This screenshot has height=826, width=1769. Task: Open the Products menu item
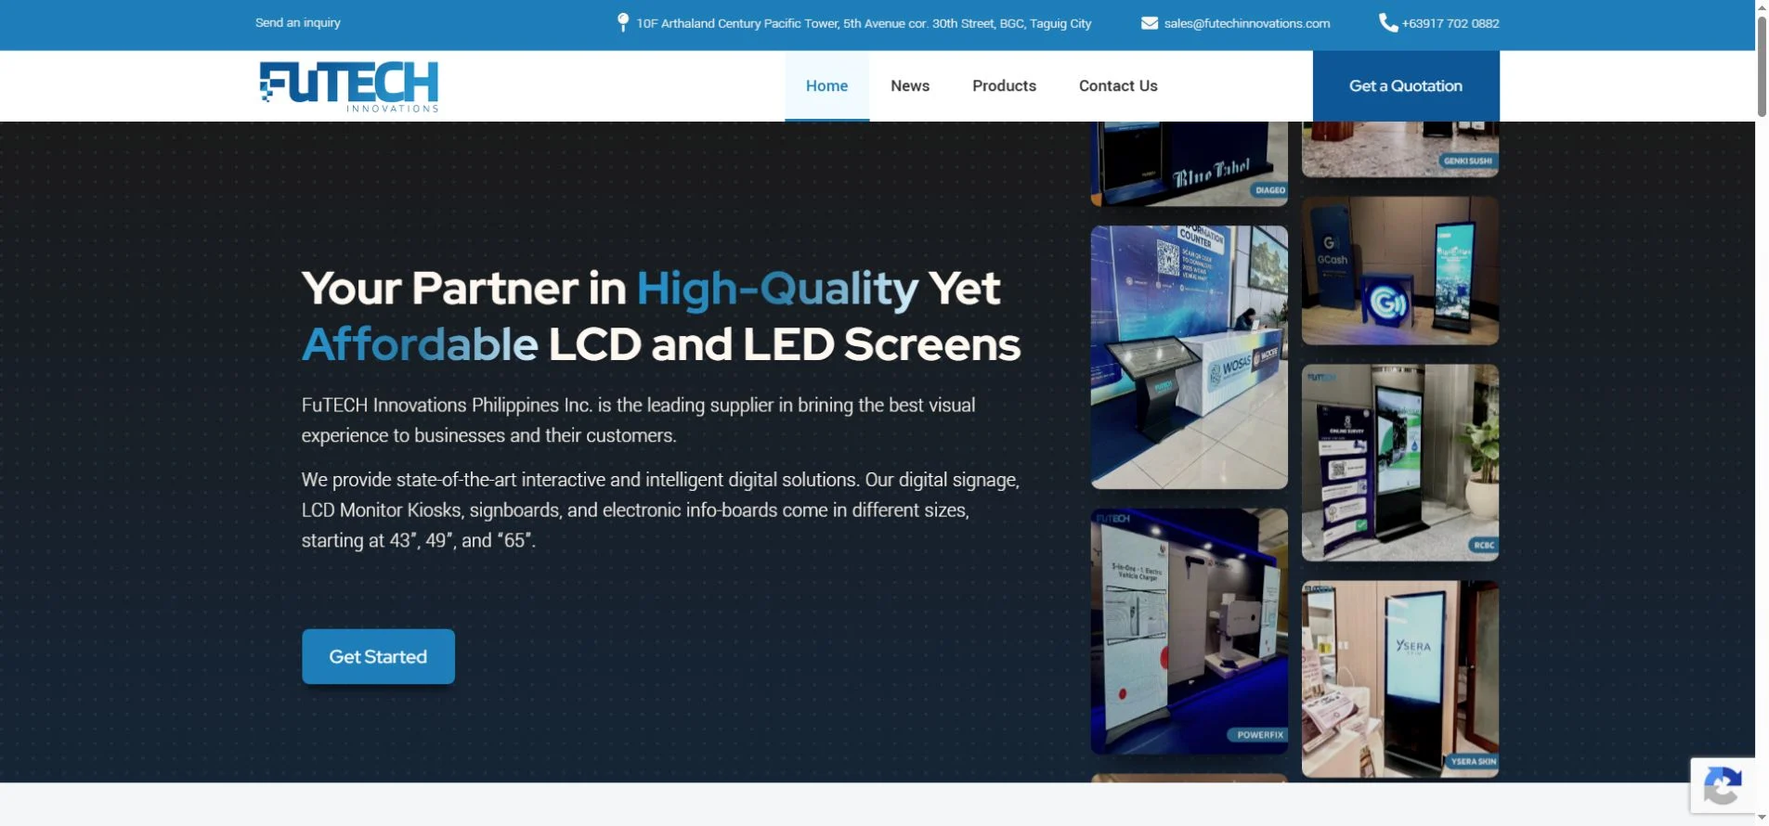click(x=1004, y=86)
